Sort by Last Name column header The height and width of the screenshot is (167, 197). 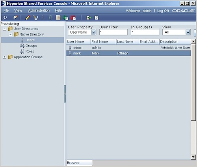point(128,42)
